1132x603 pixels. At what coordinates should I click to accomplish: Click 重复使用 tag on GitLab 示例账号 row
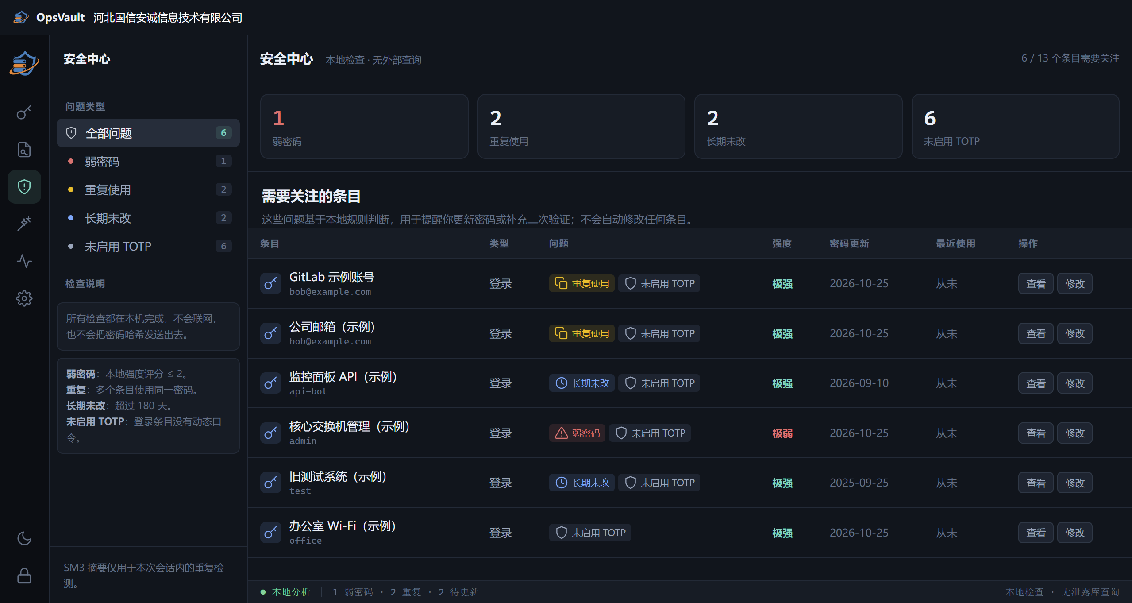(x=582, y=283)
